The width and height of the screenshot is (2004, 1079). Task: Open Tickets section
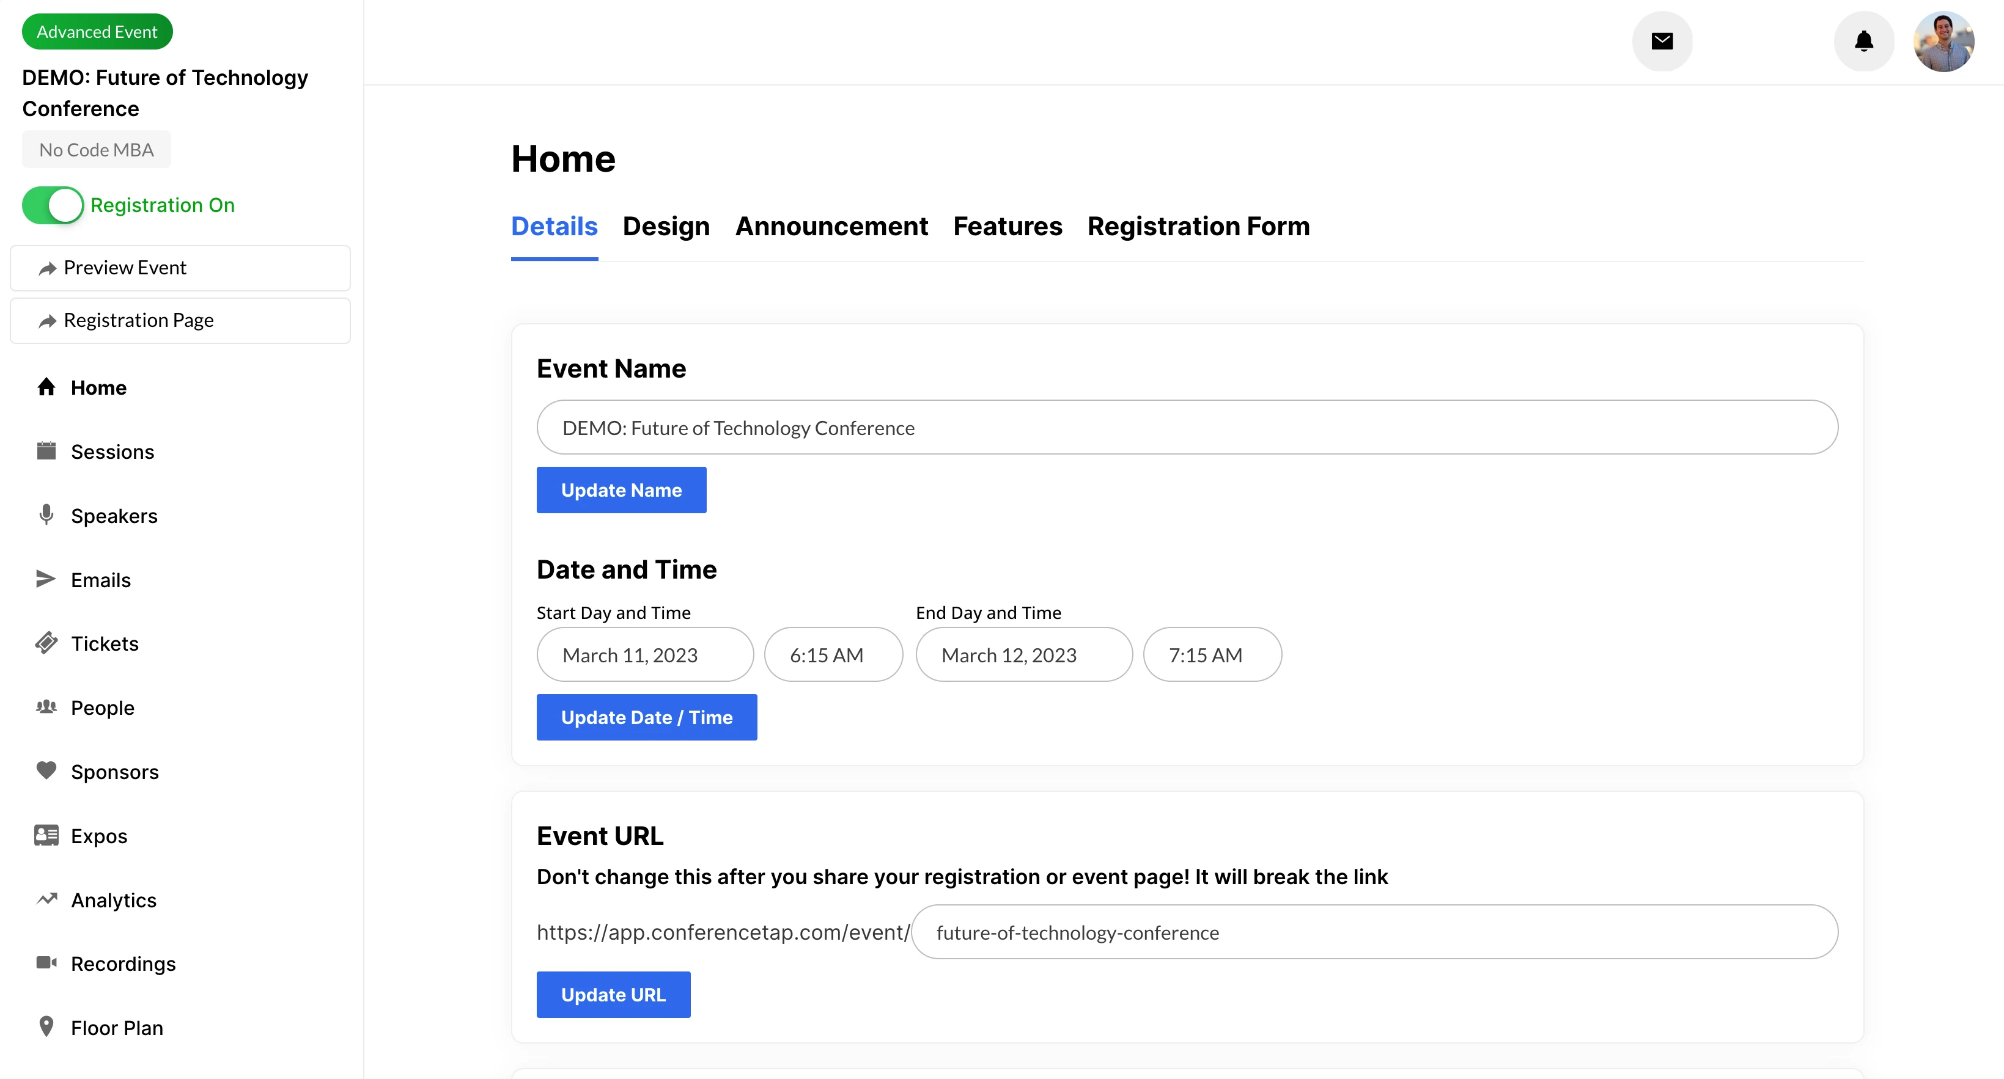[105, 643]
